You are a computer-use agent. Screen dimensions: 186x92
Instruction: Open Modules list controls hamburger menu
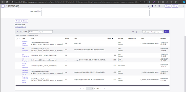17,32
